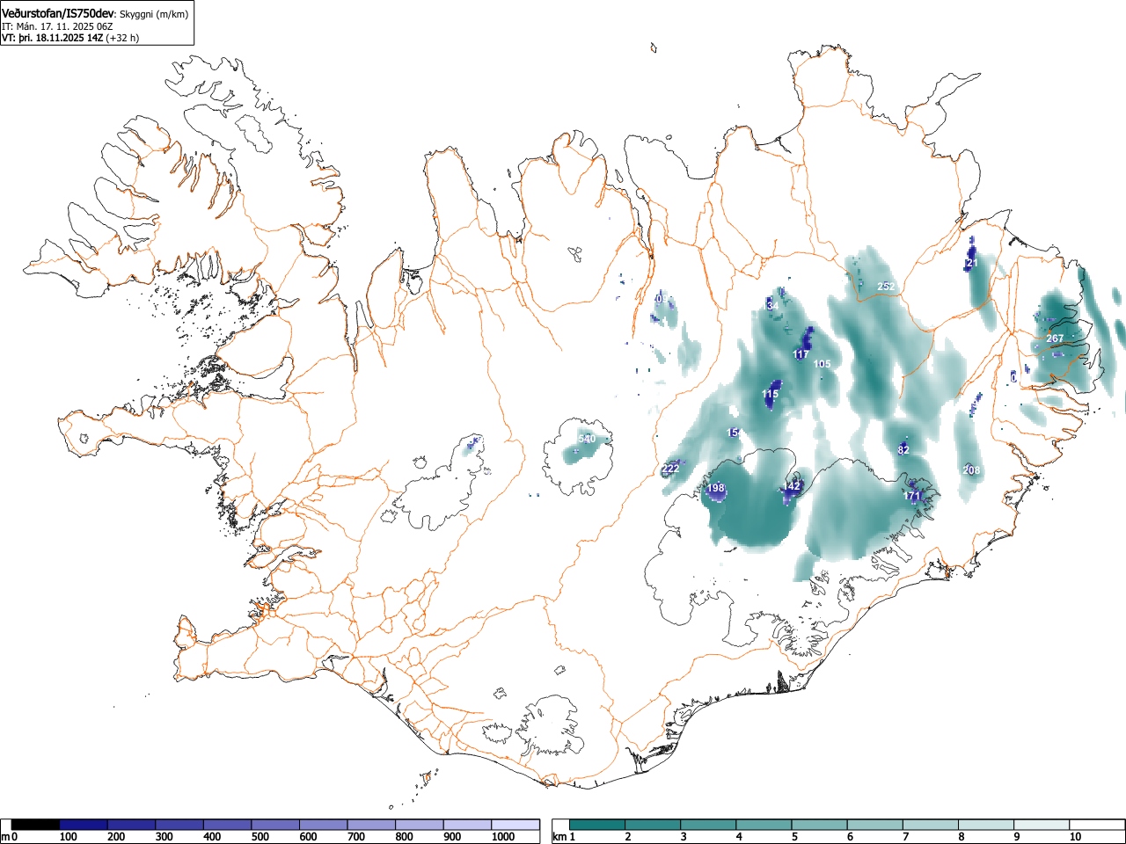The width and height of the screenshot is (1126, 844).
Task: Click the 105 visibility value on the map
Action: (x=822, y=364)
